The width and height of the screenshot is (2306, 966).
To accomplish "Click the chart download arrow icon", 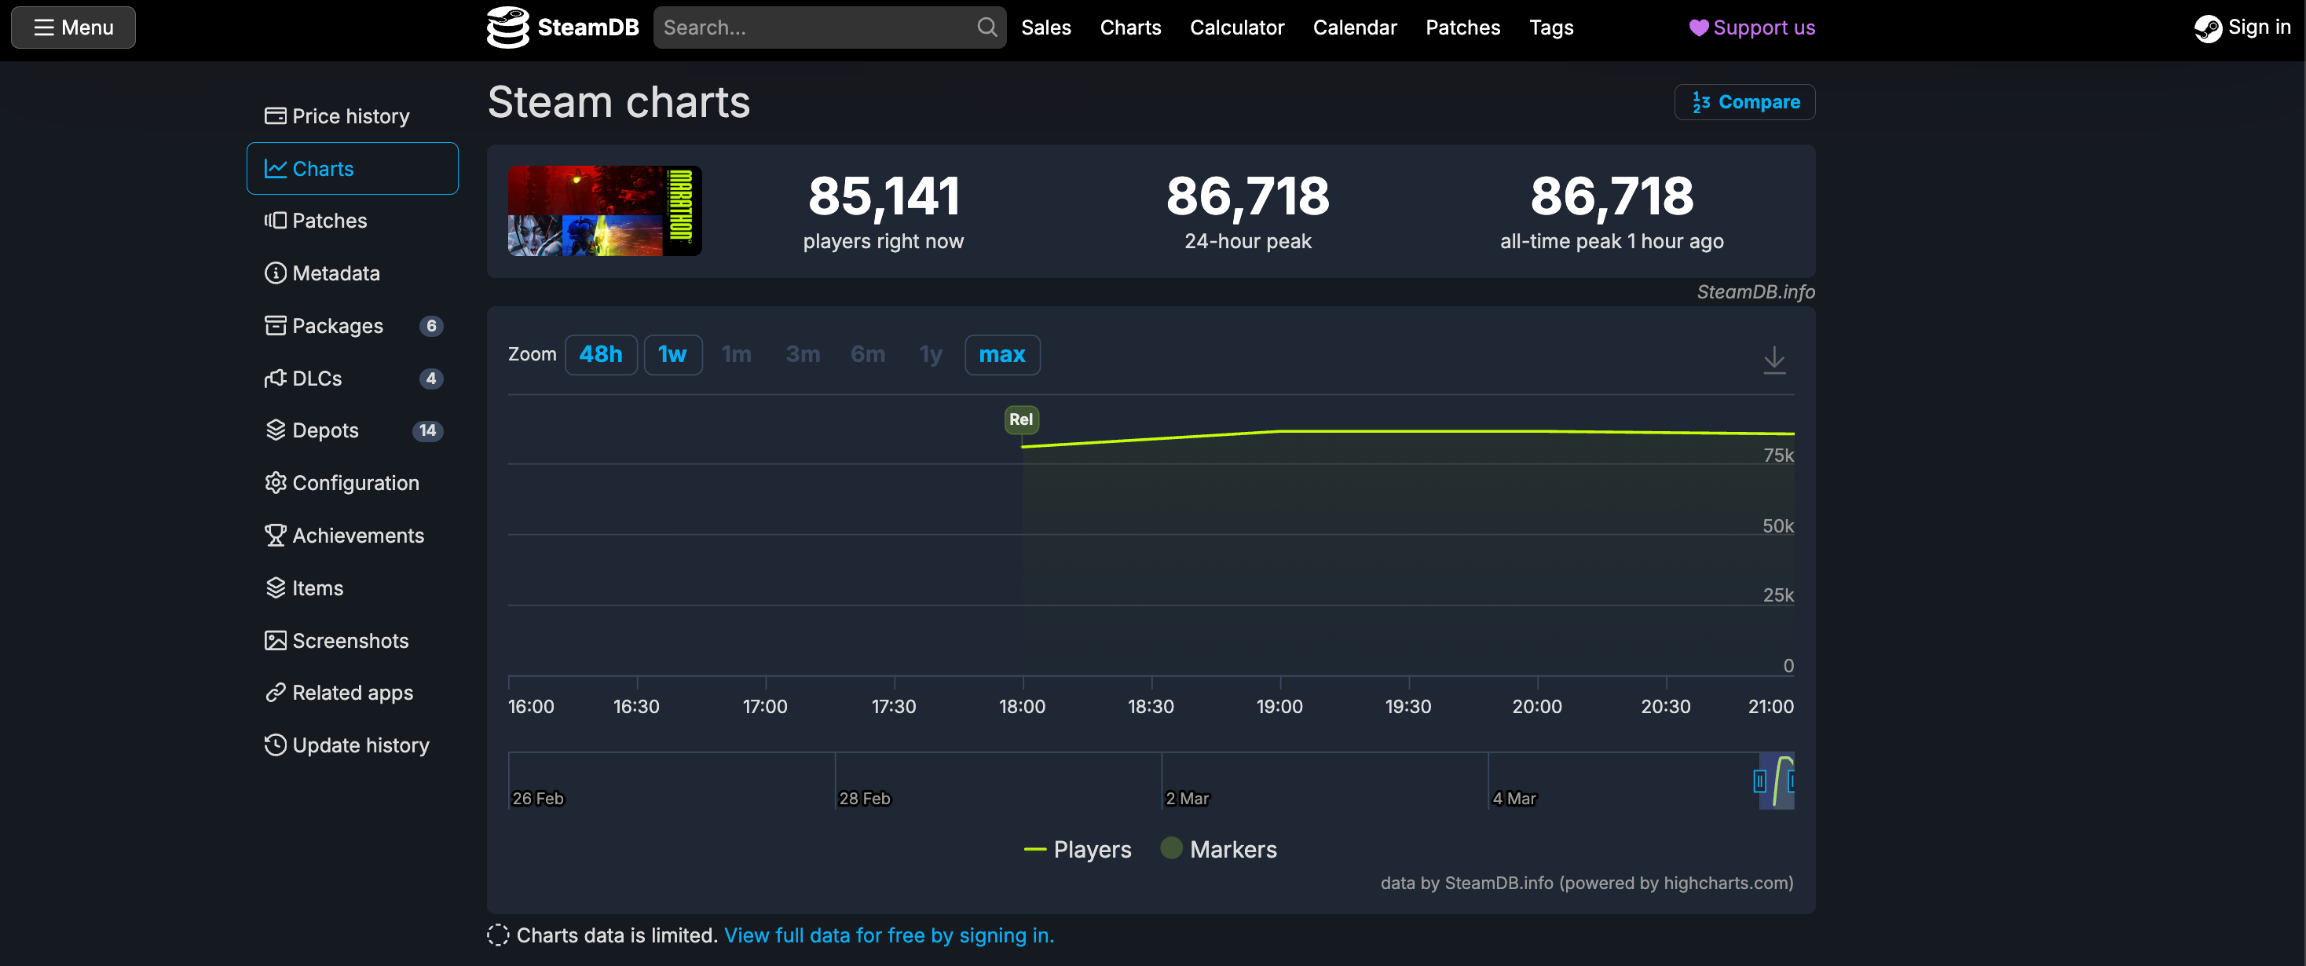I will coord(1773,359).
